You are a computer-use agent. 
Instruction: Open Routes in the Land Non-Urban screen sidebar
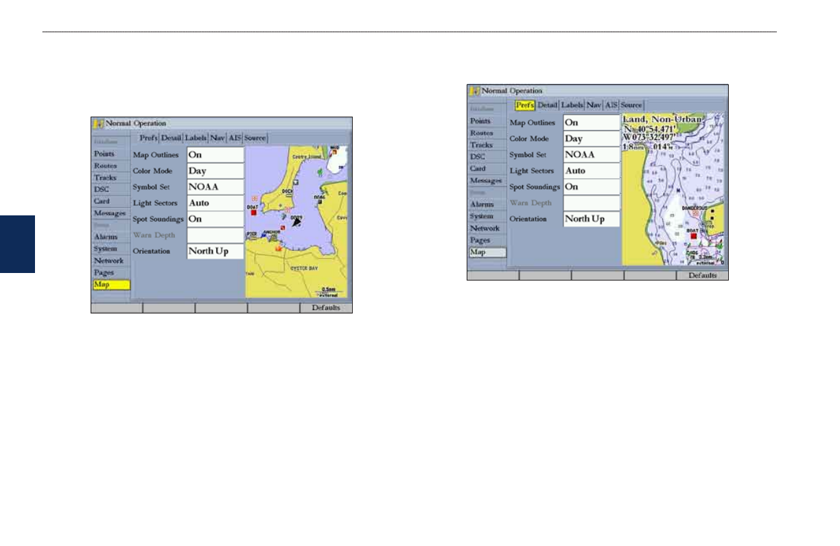487,132
